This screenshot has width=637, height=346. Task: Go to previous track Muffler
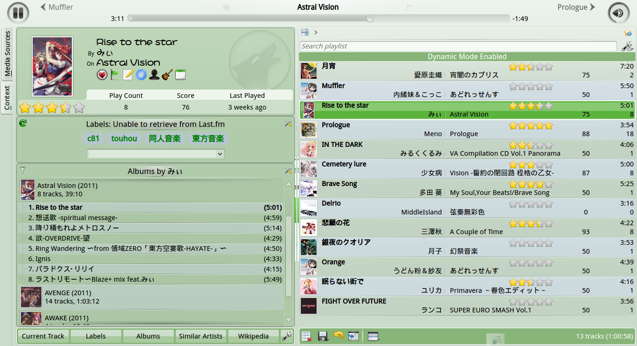coord(57,7)
